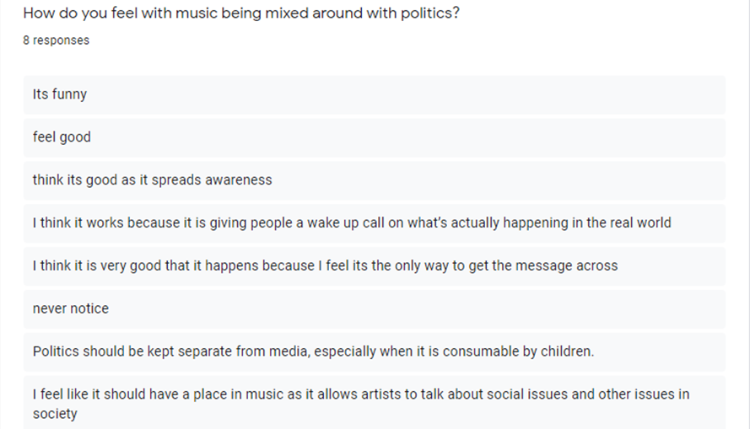Click the question title about music and politics
This screenshot has width=750, height=429.
tap(241, 13)
